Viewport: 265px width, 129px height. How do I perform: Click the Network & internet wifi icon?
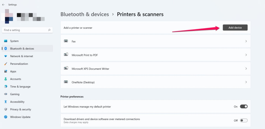pos(6,56)
